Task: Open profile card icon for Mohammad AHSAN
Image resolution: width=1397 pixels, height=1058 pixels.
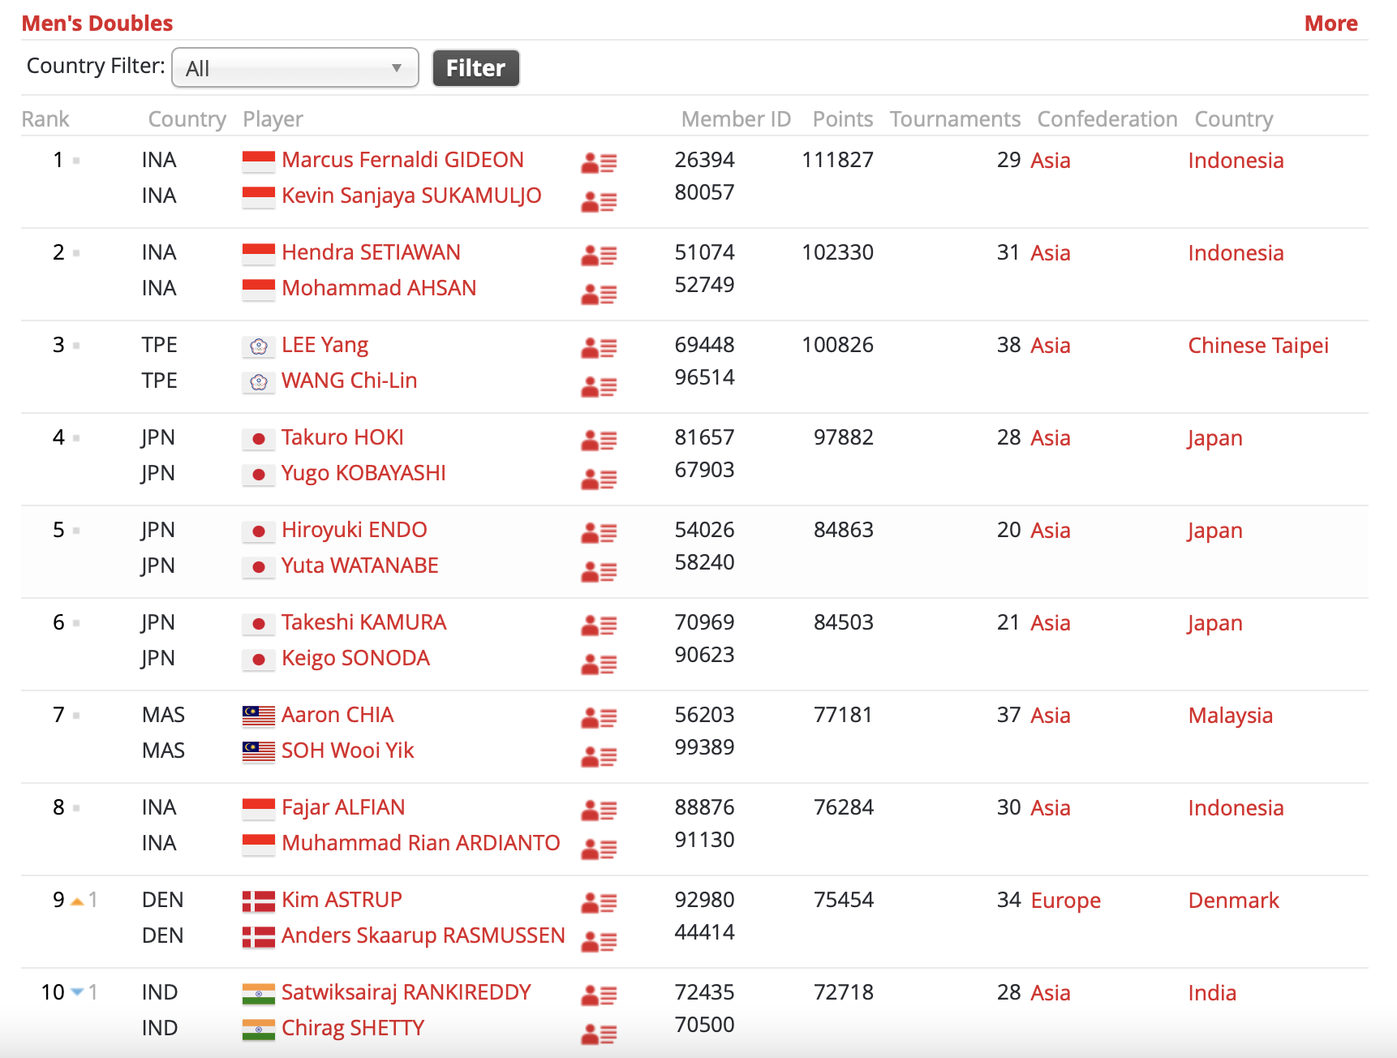Action: 599,294
